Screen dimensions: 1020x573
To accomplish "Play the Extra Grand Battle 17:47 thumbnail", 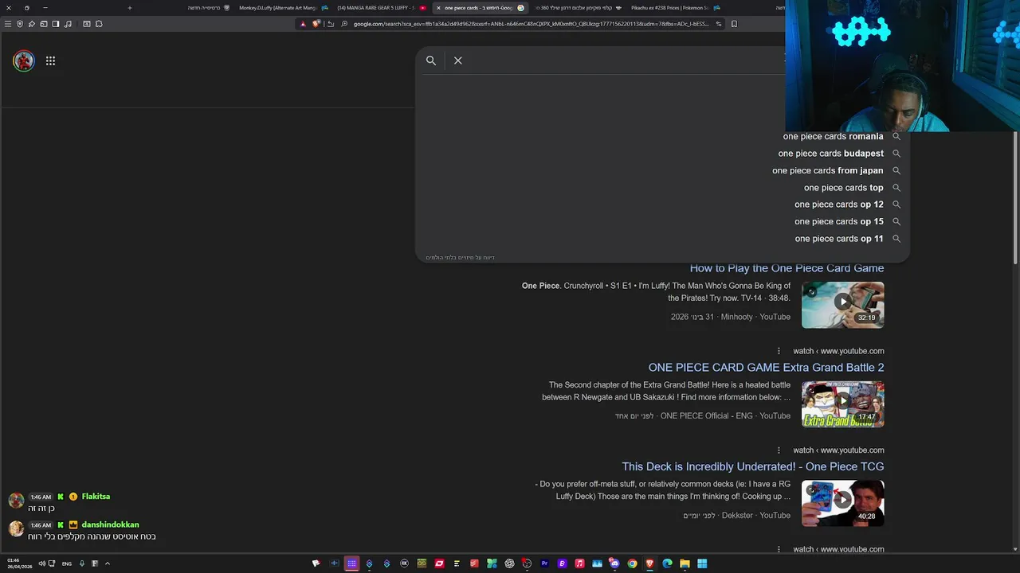I will pyautogui.click(x=842, y=404).
